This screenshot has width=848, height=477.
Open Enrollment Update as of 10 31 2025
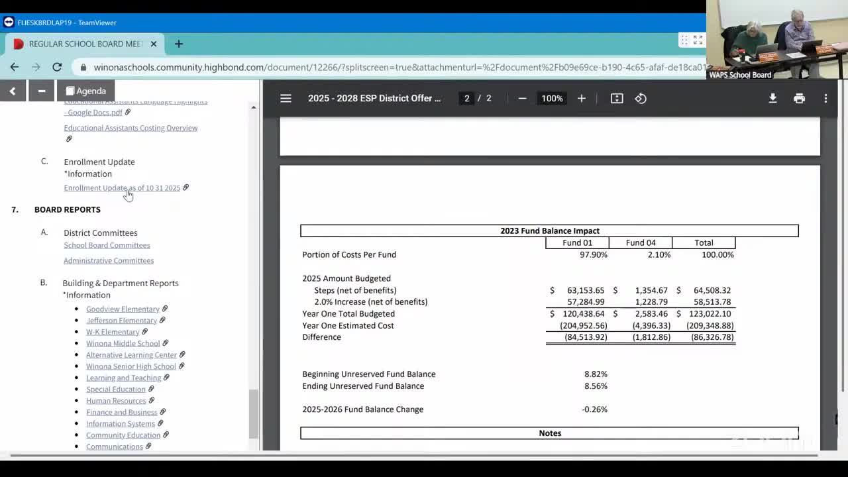pos(122,188)
